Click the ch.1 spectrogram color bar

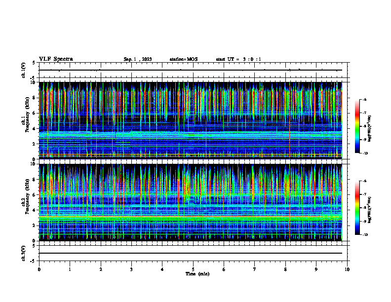(357, 126)
